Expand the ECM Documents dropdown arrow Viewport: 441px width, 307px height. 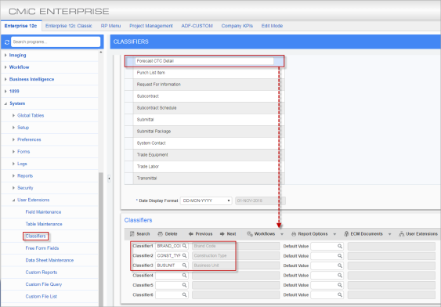(x=390, y=234)
